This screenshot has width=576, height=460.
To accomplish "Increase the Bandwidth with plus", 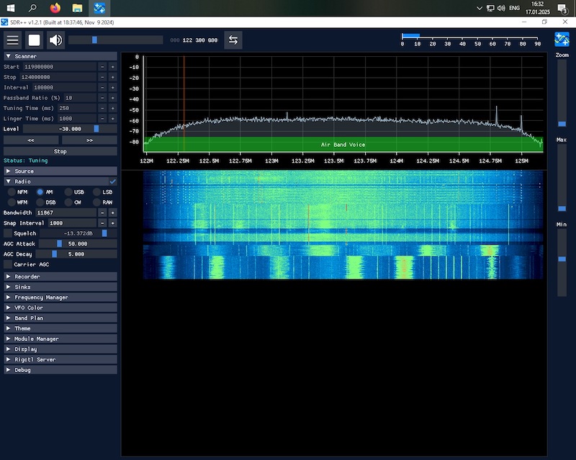I will pyautogui.click(x=113, y=213).
